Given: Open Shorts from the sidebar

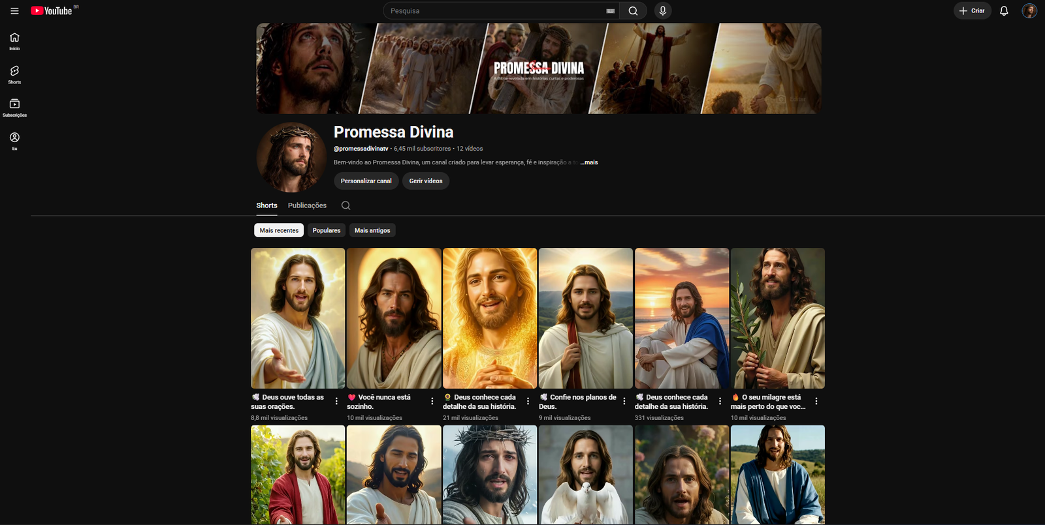Looking at the screenshot, I should coord(14,75).
